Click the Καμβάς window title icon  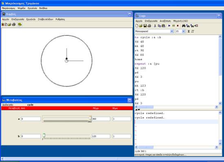click(4, 14)
